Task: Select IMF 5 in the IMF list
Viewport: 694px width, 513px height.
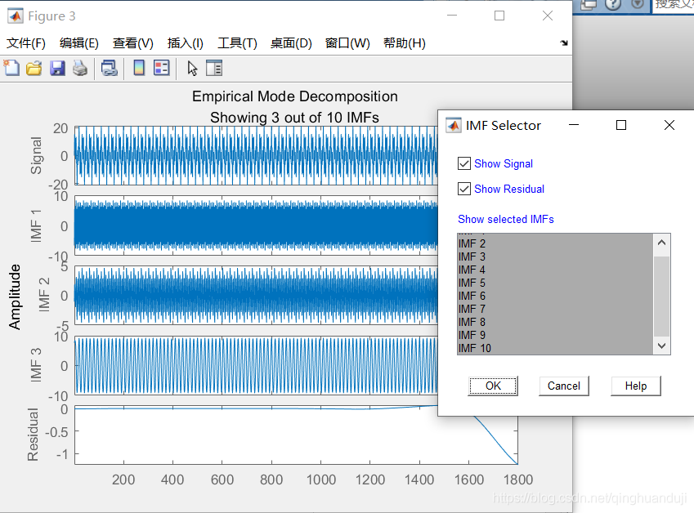Action: [x=472, y=283]
